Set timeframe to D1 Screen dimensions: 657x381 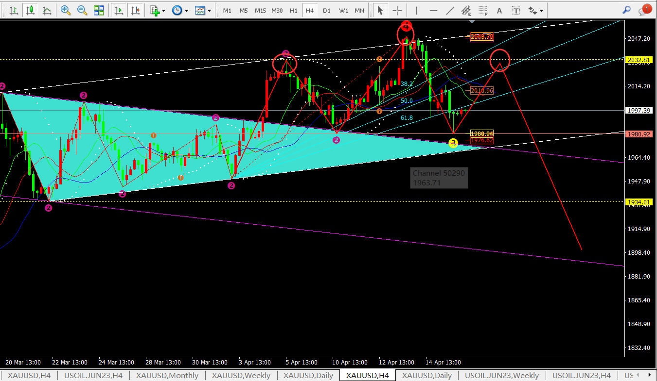pos(327,10)
